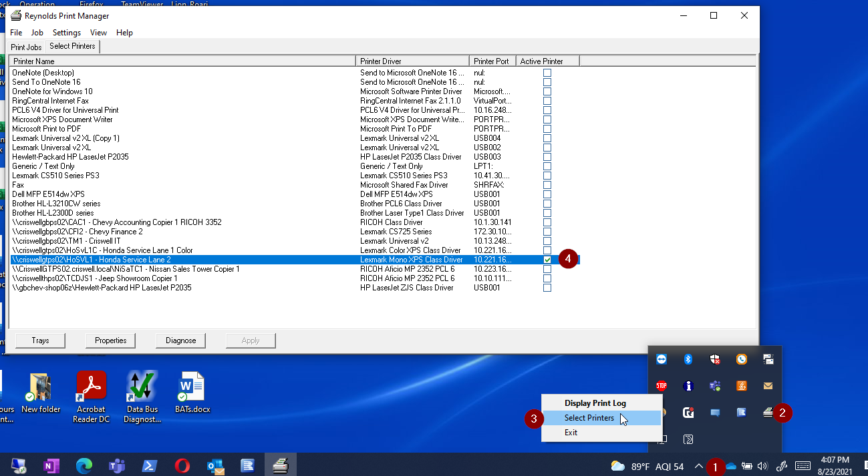Click the battery power icon in taskbar
The height and width of the screenshot is (476, 868).
(x=747, y=466)
